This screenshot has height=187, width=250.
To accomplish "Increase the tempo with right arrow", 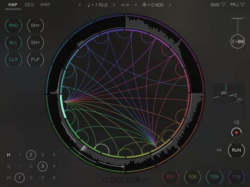I will (114, 5).
